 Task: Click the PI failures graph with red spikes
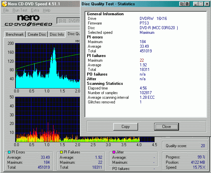click(x=48, y=119)
